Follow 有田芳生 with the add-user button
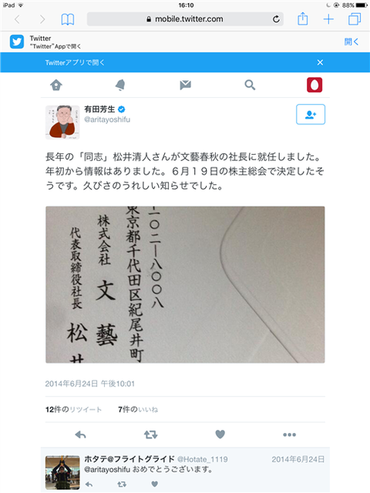 311,115
